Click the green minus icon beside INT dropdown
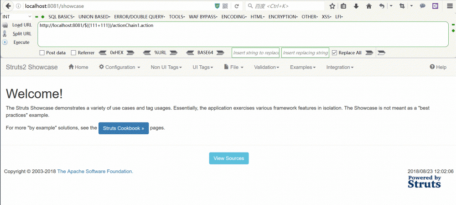The height and width of the screenshot is (205, 456). 36,17
